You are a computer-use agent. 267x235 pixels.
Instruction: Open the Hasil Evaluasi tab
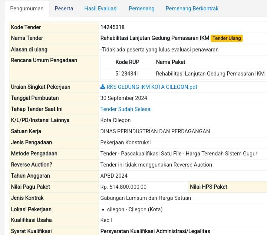pyautogui.click(x=101, y=9)
